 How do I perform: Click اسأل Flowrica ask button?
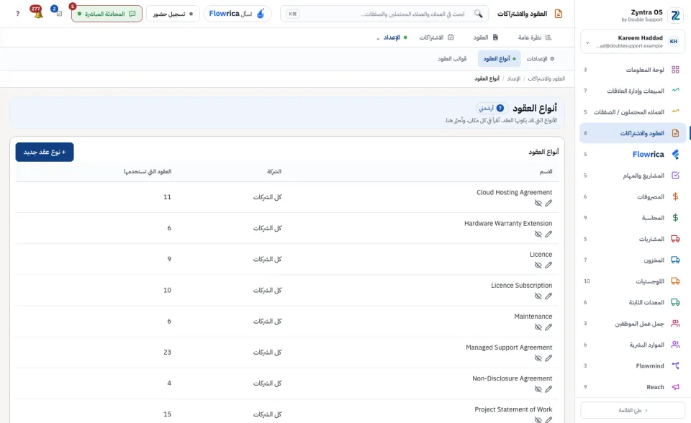[x=237, y=14]
